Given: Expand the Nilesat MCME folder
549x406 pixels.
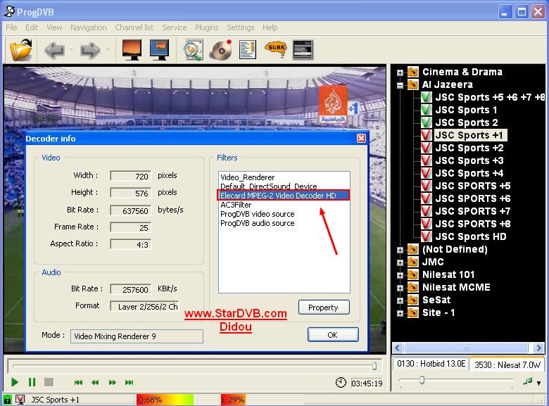Looking at the screenshot, I should point(400,288).
